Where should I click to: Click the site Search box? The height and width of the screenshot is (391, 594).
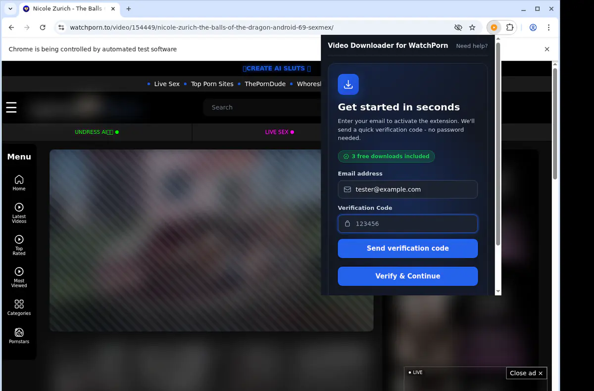[262, 107]
